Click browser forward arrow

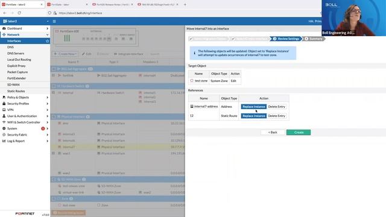pyautogui.click(x=12, y=13)
